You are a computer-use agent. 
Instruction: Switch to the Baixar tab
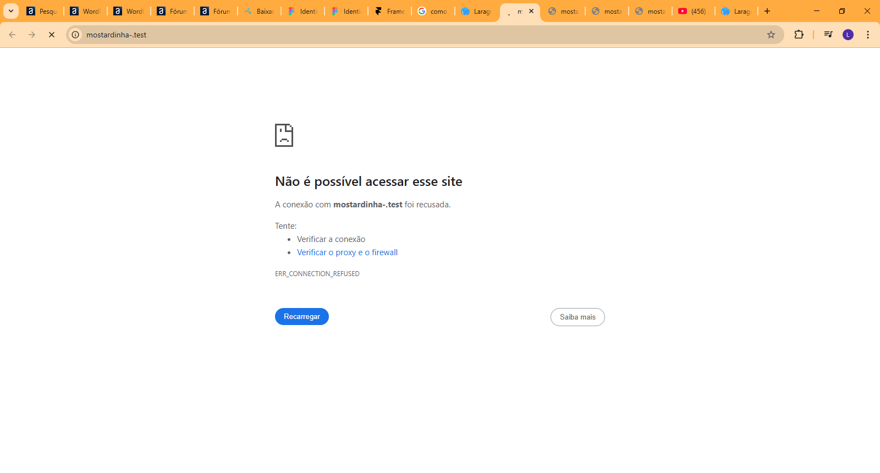tap(259, 11)
